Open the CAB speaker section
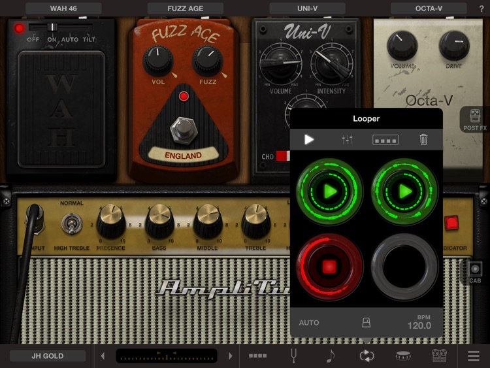Viewport: 490px width, 368px height. [475, 272]
